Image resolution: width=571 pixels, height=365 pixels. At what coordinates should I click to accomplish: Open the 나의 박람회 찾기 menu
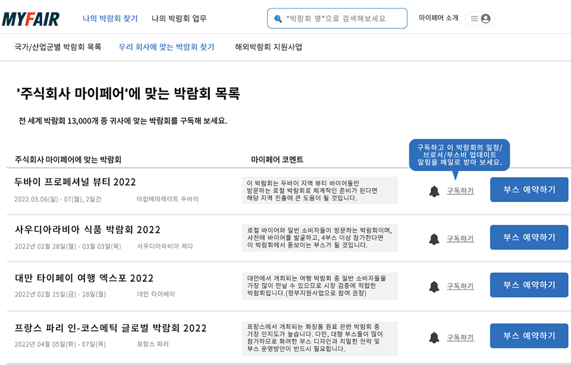[x=110, y=18]
